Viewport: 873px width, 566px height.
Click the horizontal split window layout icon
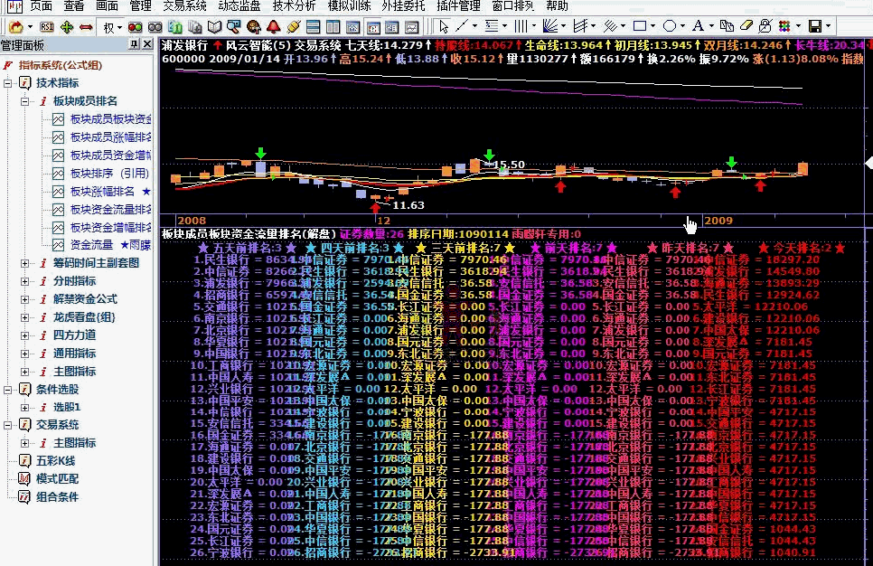click(x=313, y=27)
